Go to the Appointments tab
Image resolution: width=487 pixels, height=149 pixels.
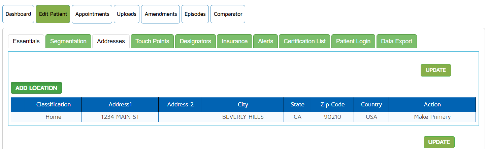click(92, 14)
